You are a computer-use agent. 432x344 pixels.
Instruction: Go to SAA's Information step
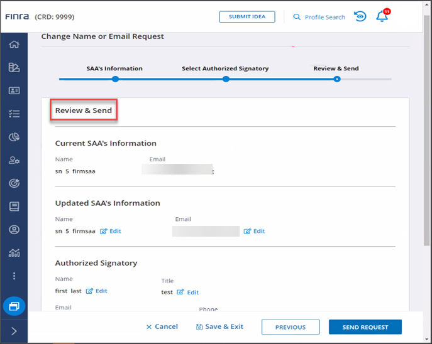click(115, 79)
